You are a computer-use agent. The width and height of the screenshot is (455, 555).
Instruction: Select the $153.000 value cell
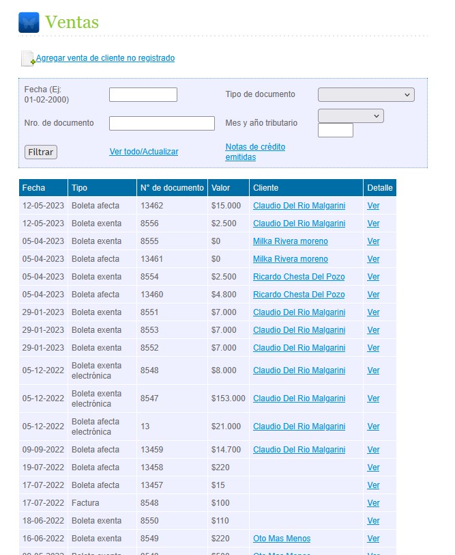pyautogui.click(x=229, y=398)
